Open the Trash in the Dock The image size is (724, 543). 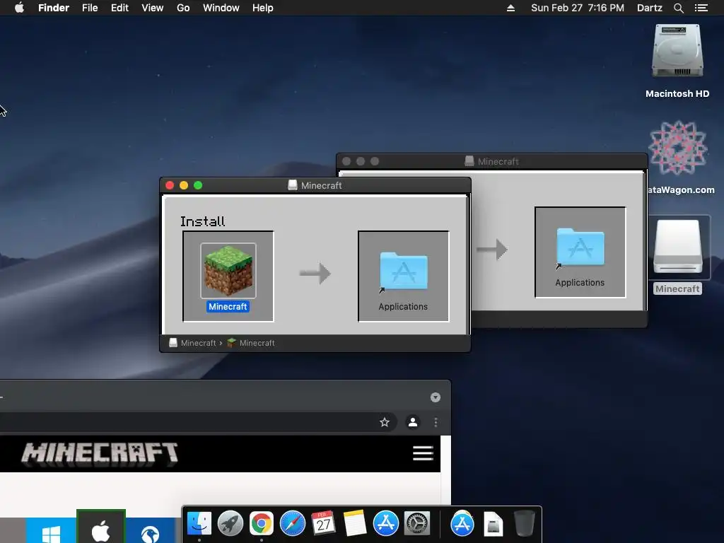point(524,524)
